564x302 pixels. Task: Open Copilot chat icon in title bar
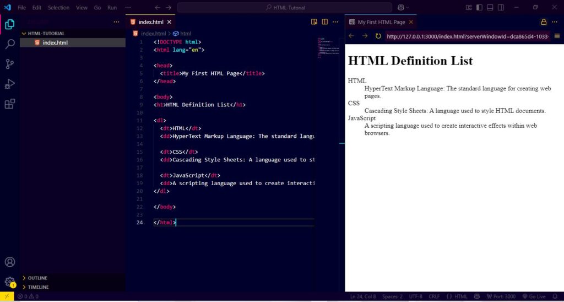(401, 7)
